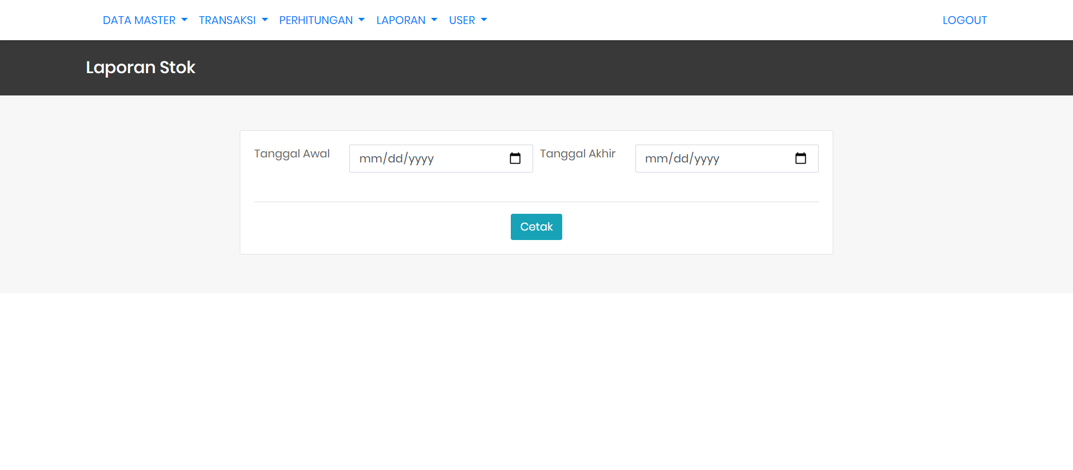Open the LAPORAN menu in navbar
This screenshot has height=470, width=1073.
(406, 20)
